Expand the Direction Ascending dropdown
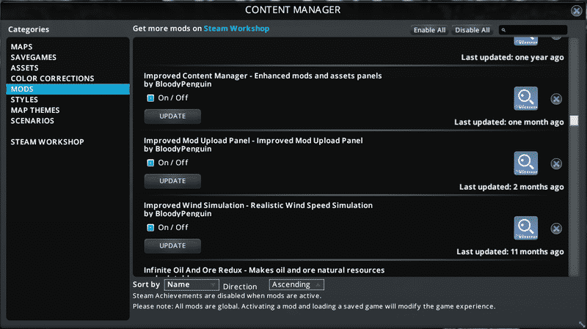Image resolution: width=587 pixels, height=329 pixels. click(x=296, y=284)
